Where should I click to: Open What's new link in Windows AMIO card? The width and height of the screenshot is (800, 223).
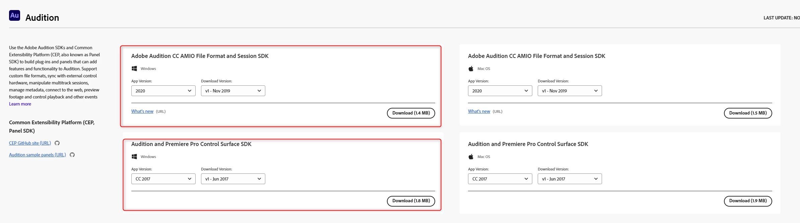[x=142, y=111]
